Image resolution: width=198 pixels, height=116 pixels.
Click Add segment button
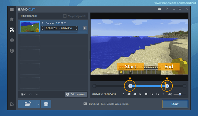coord(76,94)
